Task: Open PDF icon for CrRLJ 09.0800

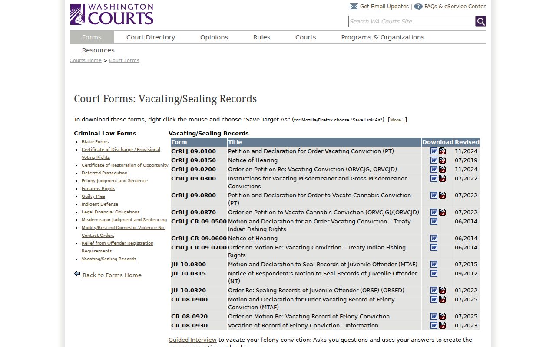Action: (x=442, y=195)
